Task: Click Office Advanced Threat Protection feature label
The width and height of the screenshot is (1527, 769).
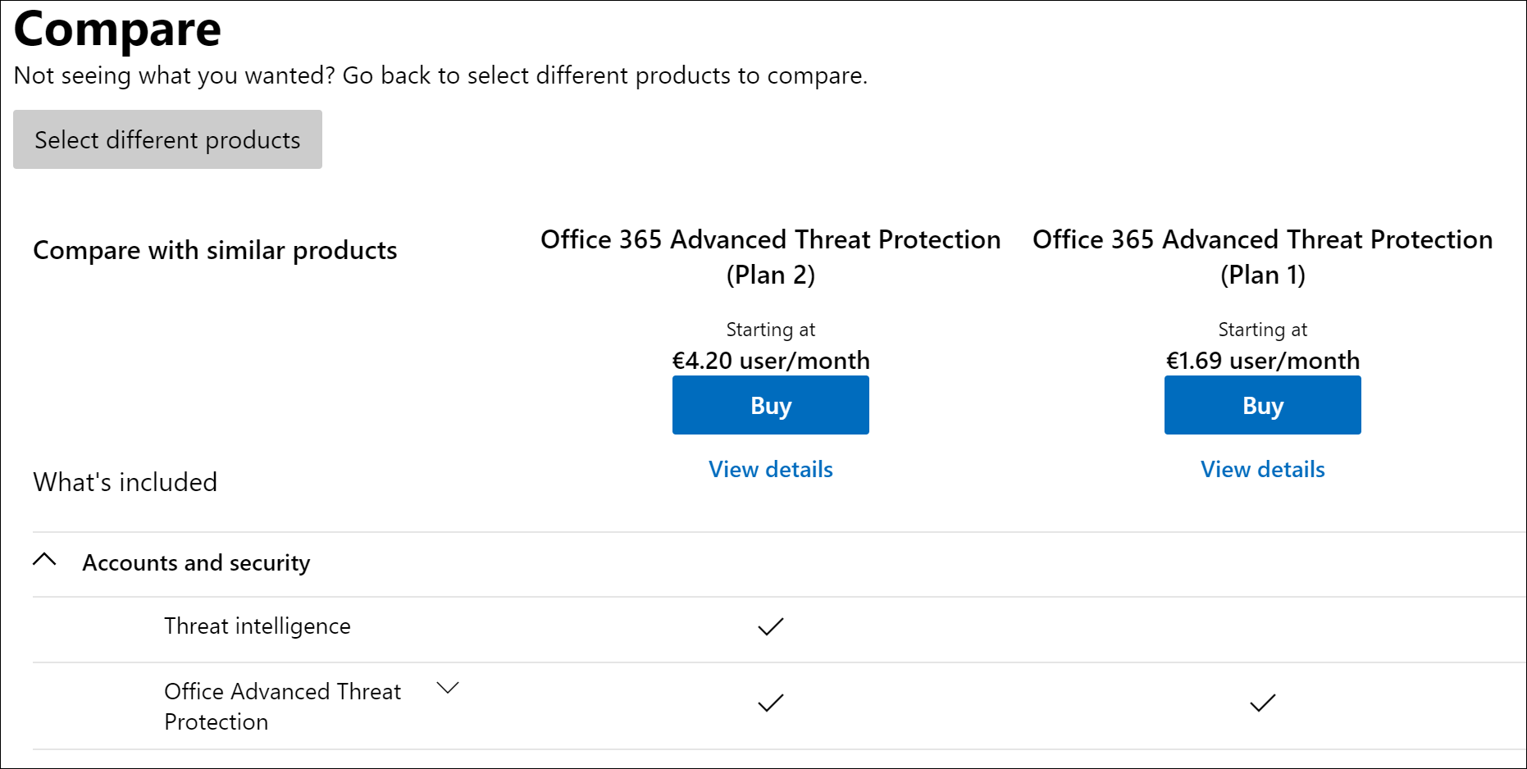Action: click(283, 706)
